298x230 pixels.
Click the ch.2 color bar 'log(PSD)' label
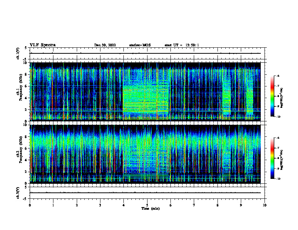click(282, 160)
